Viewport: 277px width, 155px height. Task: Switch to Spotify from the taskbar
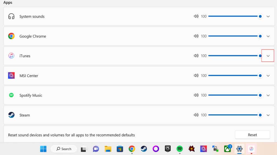click(x=180, y=149)
